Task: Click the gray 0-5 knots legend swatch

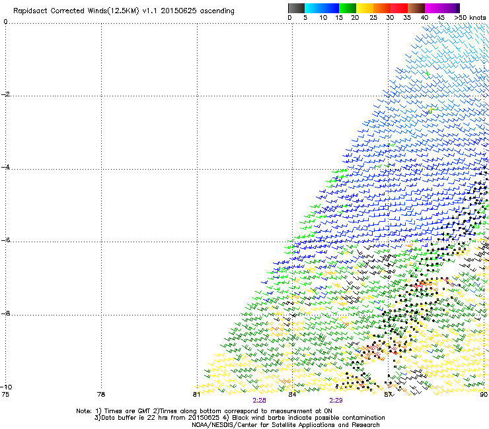Action: 296,8
